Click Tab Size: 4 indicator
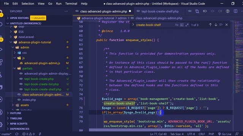This screenshot has height=136, width=243. (177, 134)
